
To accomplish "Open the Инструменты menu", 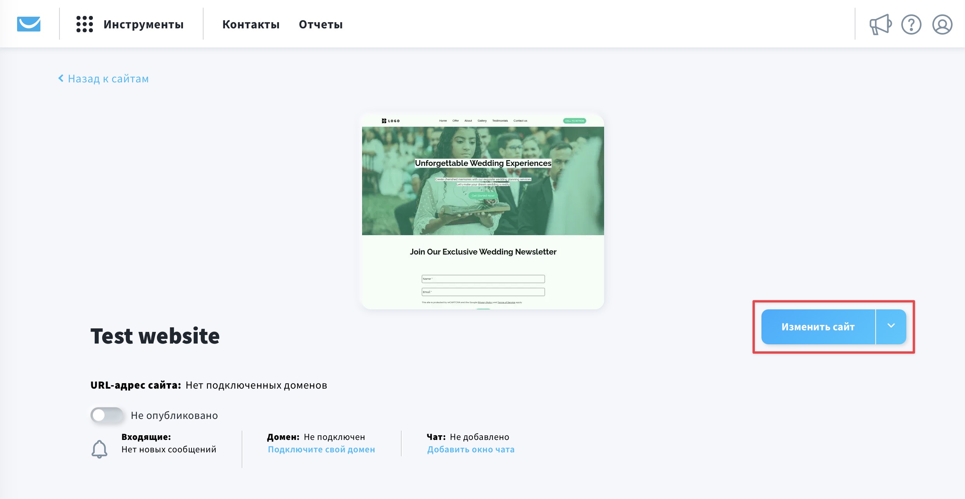I will [x=143, y=24].
